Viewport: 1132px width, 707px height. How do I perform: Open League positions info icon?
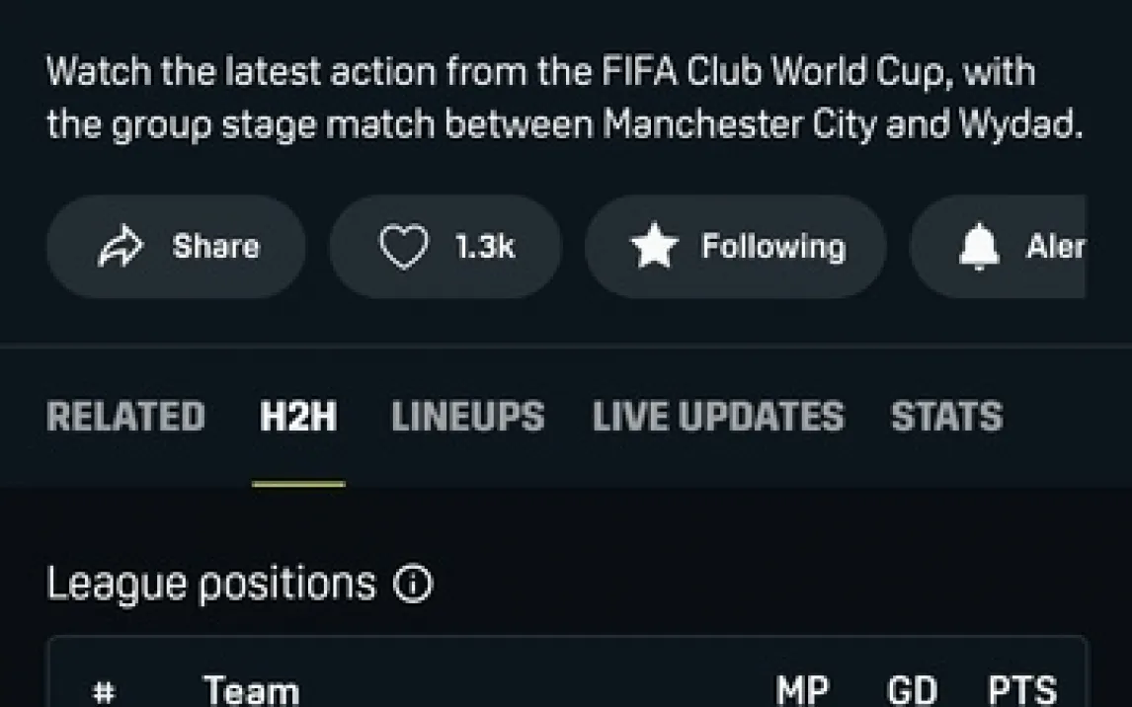coord(413,583)
